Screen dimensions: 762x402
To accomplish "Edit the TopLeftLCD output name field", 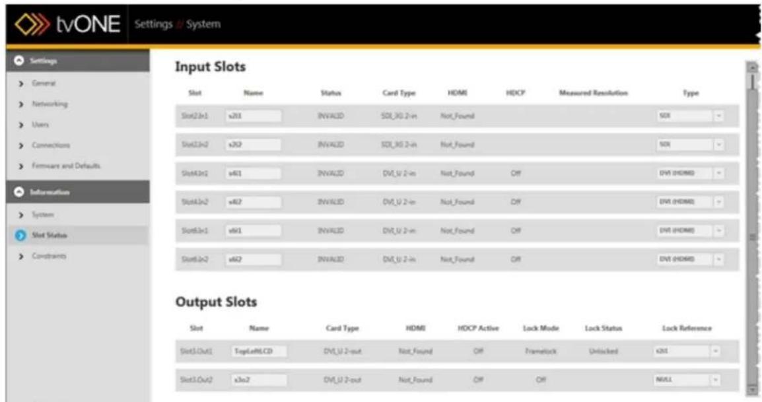I will [x=259, y=351].
